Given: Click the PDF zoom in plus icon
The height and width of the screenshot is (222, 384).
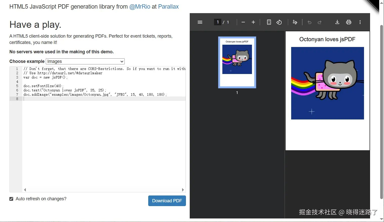Looking at the screenshot, I should pyautogui.click(x=253, y=22).
